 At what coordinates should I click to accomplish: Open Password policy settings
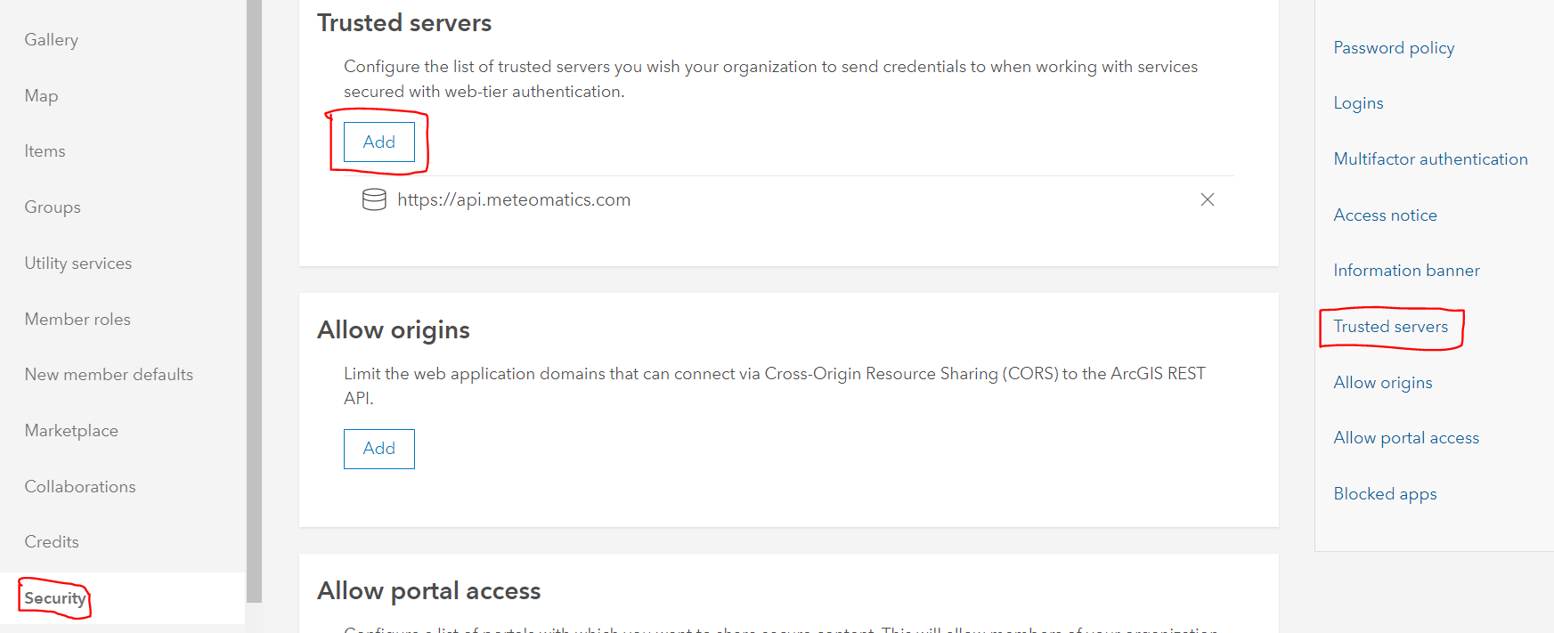click(x=1393, y=47)
